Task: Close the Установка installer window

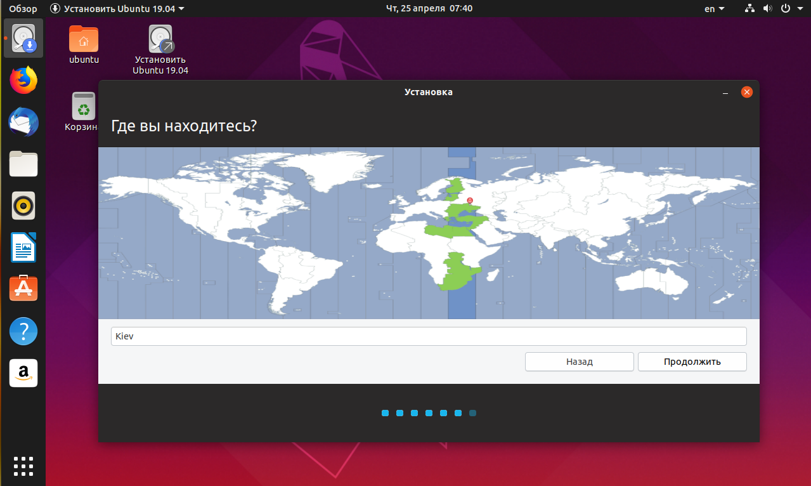Action: pyautogui.click(x=747, y=93)
